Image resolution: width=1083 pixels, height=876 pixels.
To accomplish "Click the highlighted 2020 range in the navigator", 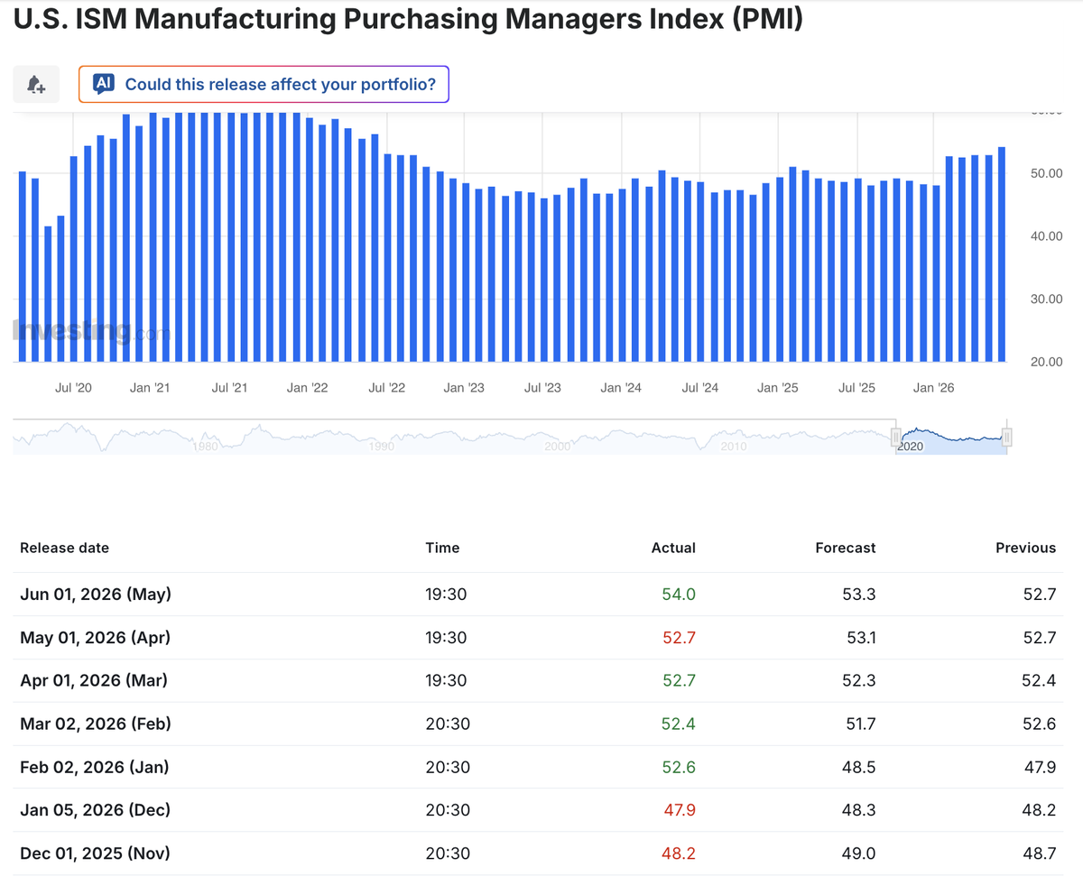I will coord(951,438).
